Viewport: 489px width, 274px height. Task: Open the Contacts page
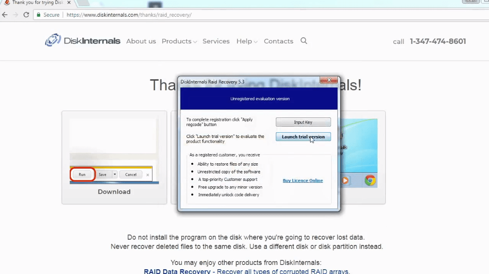(x=278, y=42)
